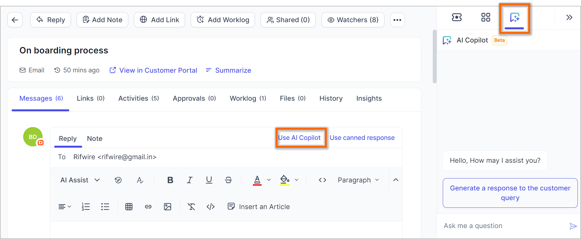This screenshot has width=581, height=239.
Task: Click the inline code brackets icon
Action: coord(323,180)
